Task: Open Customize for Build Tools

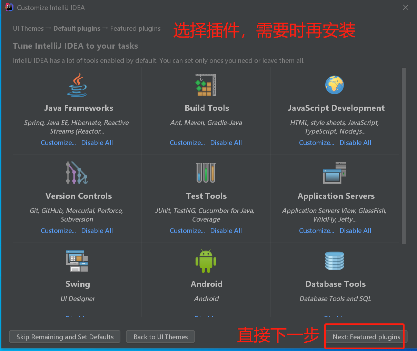Action: pos(187,143)
